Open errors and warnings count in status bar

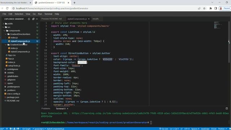click(15, 129)
